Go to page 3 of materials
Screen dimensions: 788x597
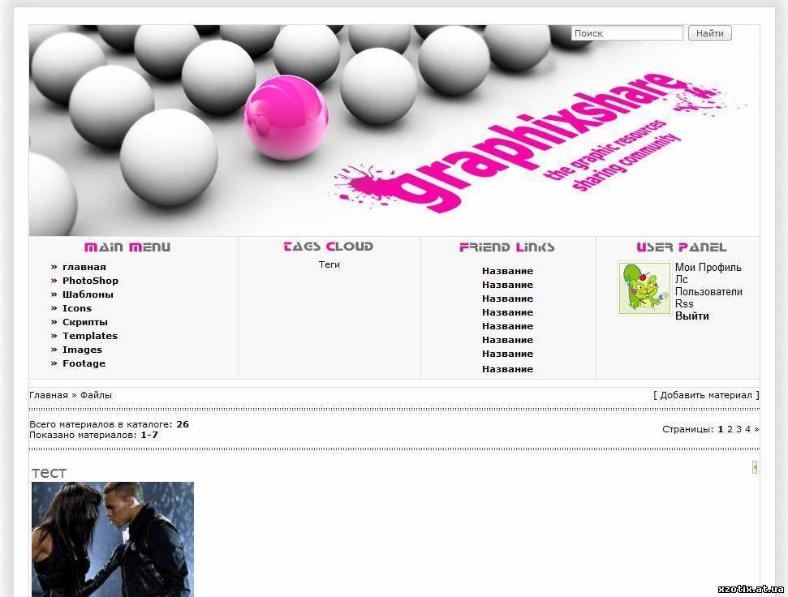coord(738,429)
